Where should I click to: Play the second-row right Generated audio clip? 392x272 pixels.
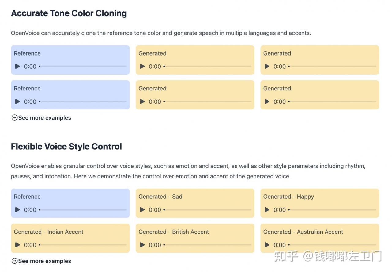[x=267, y=102]
